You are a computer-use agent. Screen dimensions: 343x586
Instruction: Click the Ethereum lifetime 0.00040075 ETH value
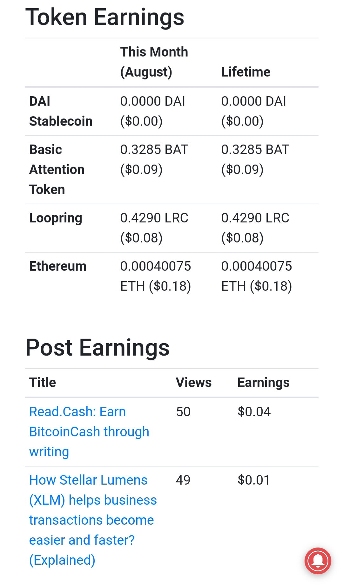[x=257, y=276]
